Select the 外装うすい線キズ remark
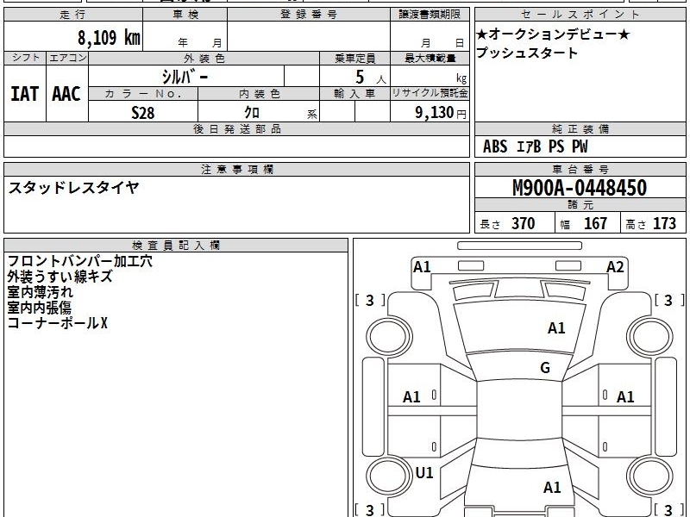690x517 pixels. pyautogui.click(x=60, y=277)
